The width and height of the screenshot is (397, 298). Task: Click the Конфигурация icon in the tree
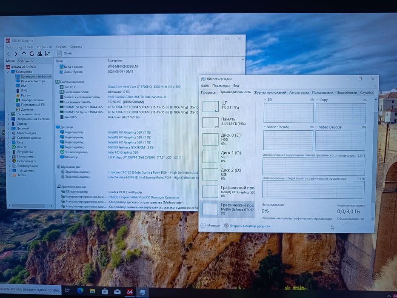(x=14, y=166)
